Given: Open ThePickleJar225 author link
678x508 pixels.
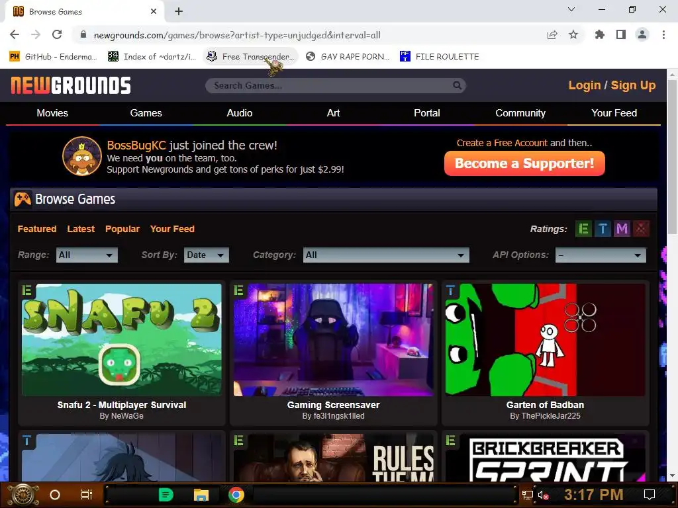Looking at the screenshot, I should [550, 416].
